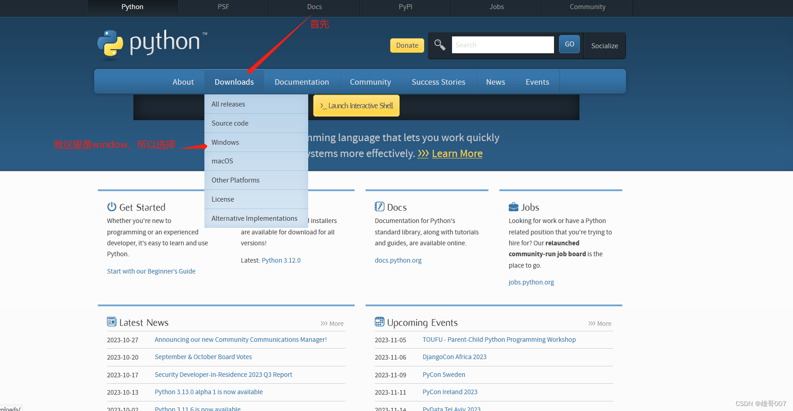The height and width of the screenshot is (411, 793).
Task: Open TOUFU Parent-Child Python Workshop event
Action: point(499,340)
